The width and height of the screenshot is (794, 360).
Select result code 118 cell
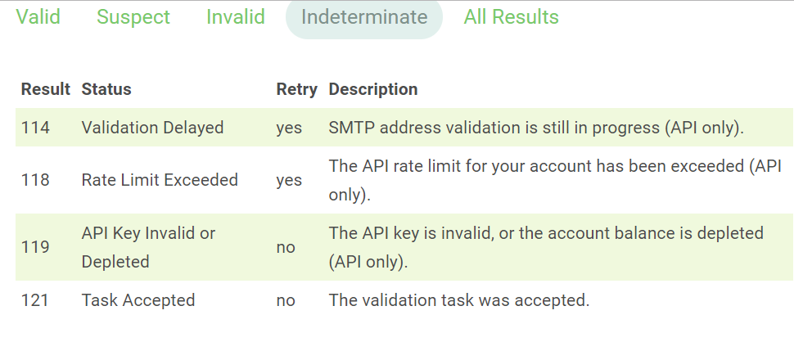coord(35,180)
